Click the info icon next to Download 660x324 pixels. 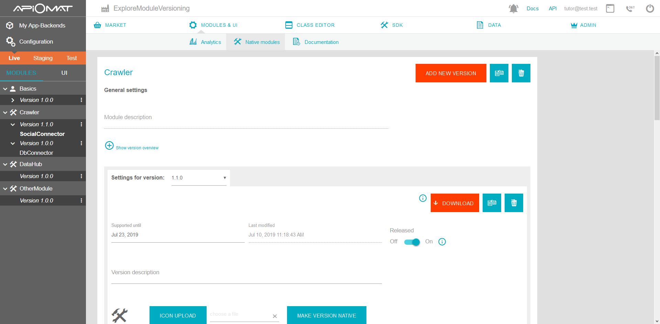[423, 198]
